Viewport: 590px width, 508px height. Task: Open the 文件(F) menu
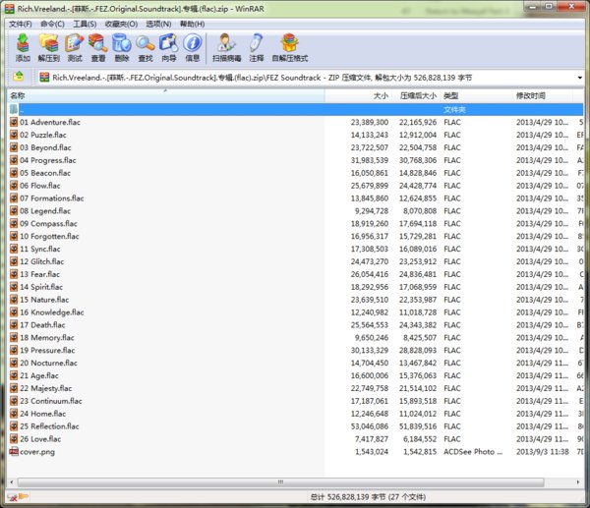pos(20,24)
